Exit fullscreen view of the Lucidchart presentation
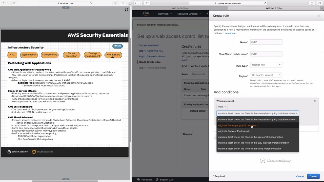This screenshot has width=324, height=182. click(126, 10)
